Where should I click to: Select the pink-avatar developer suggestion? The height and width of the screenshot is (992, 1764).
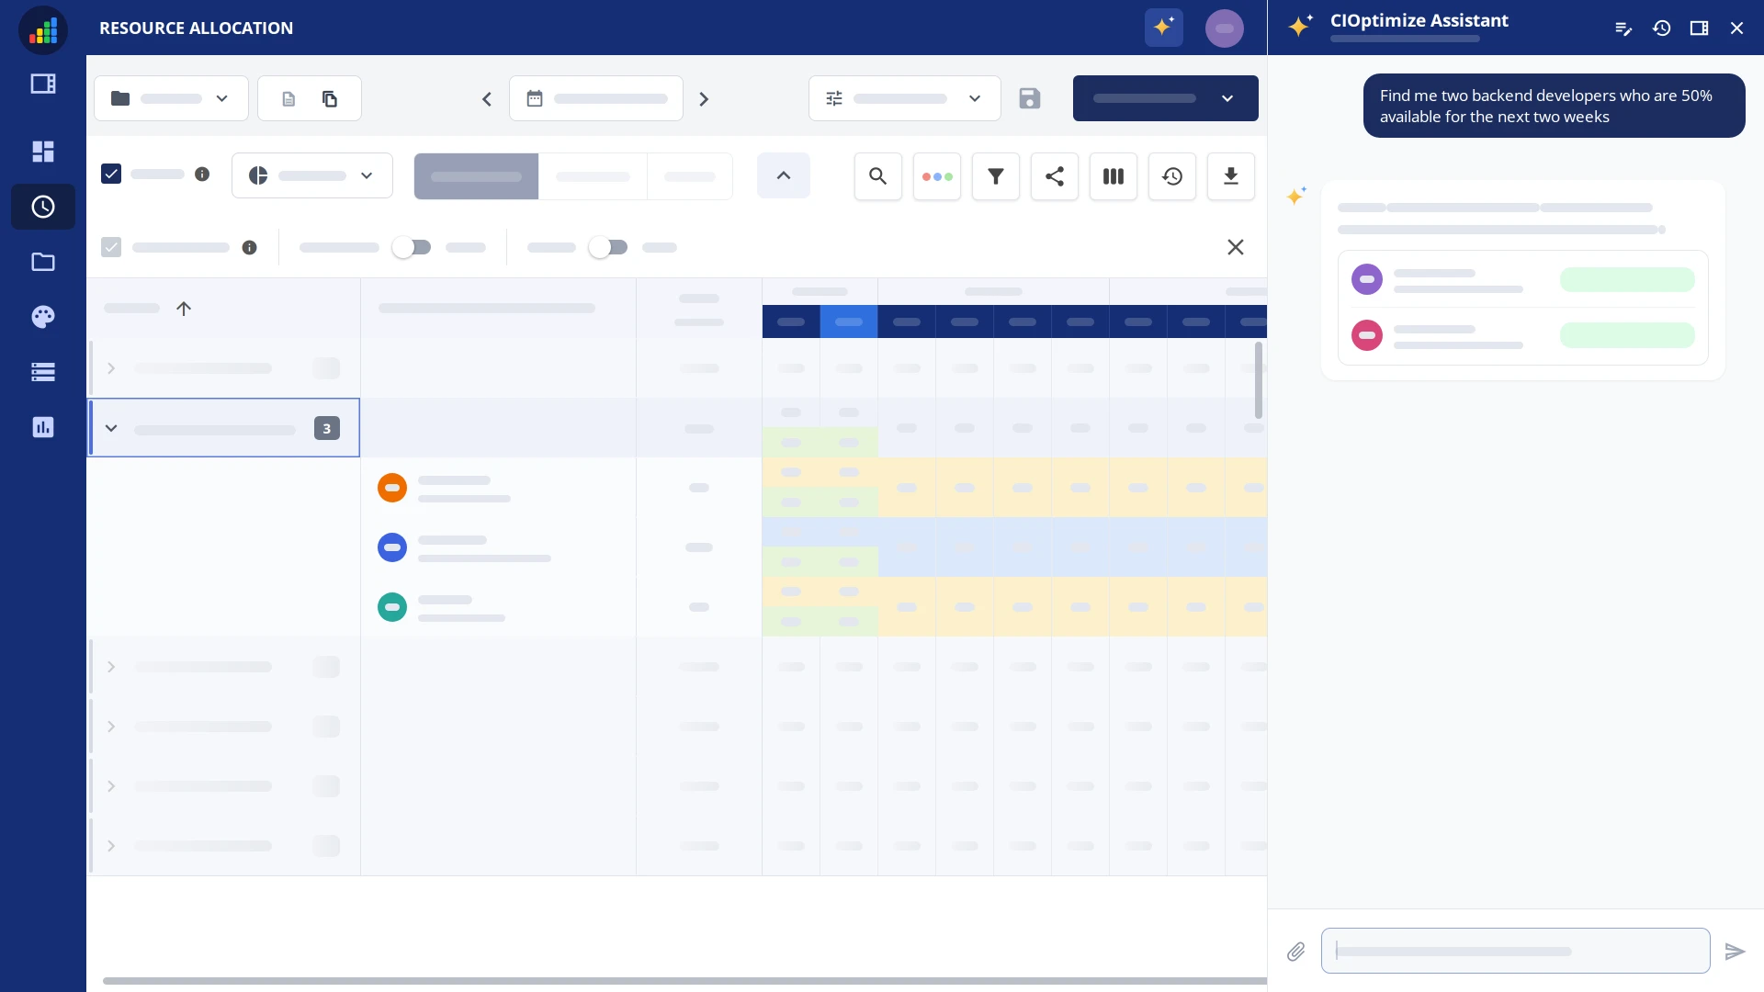(x=1522, y=335)
